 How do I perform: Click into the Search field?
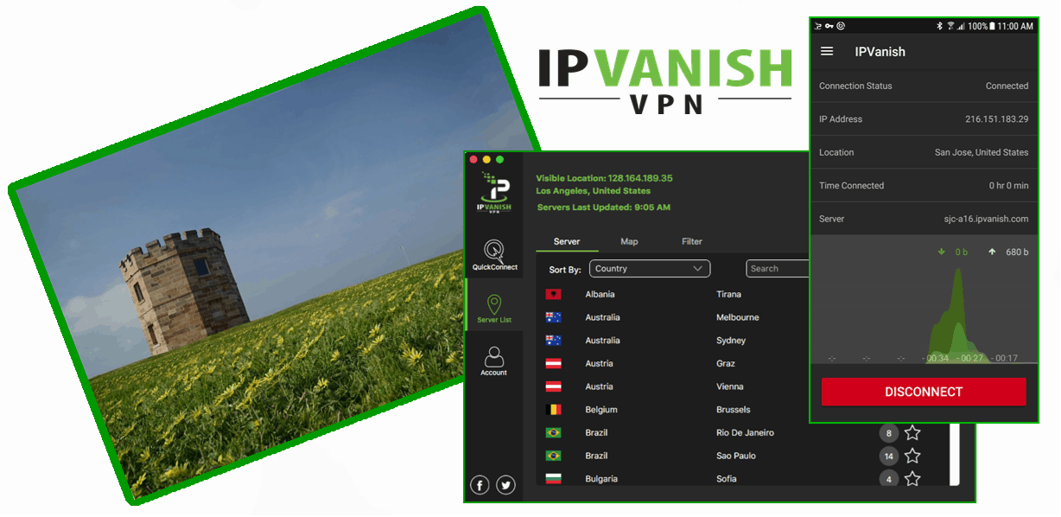778,269
